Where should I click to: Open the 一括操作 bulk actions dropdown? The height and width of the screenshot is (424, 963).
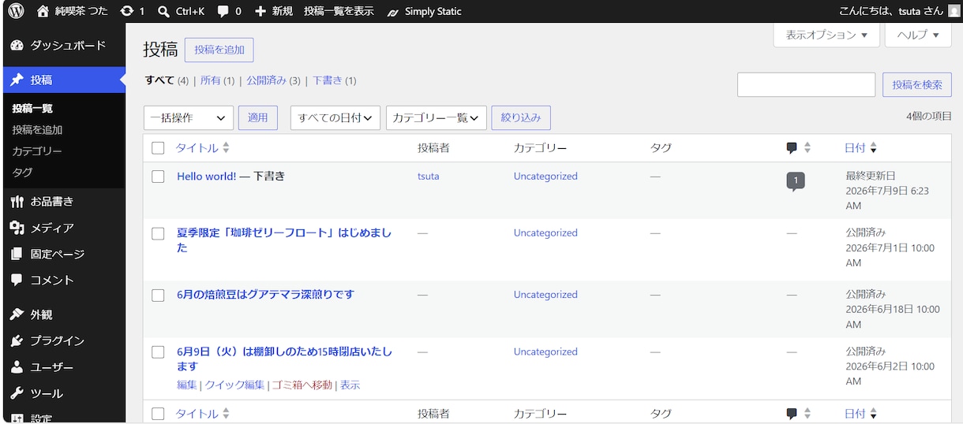pyautogui.click(x=189, y=117)
